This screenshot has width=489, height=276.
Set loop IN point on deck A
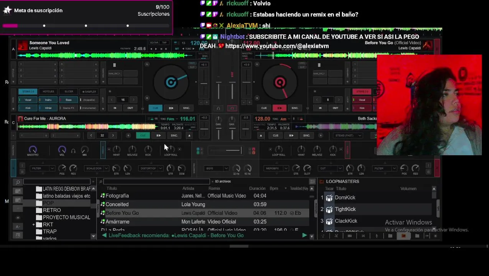click(x=115, y=108)
